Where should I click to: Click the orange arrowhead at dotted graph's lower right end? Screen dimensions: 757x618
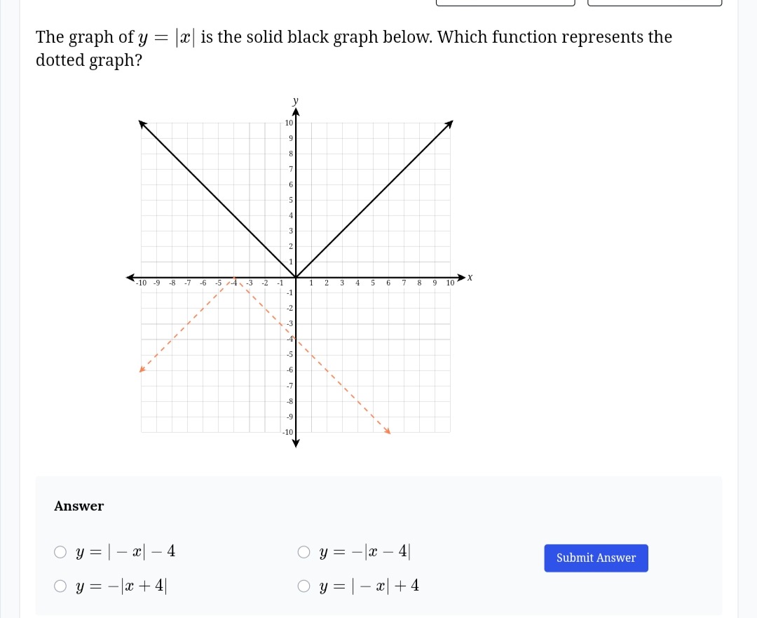coord(387,431)
